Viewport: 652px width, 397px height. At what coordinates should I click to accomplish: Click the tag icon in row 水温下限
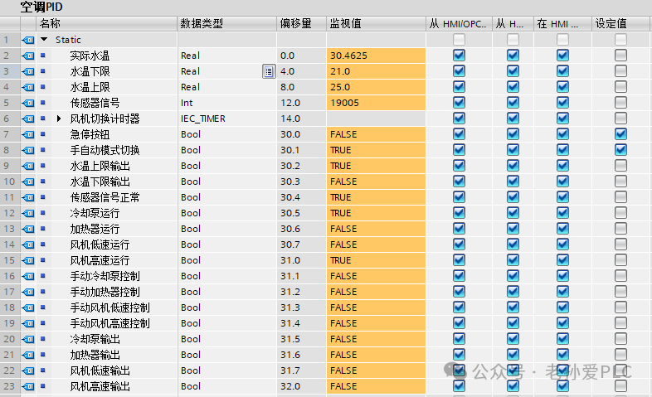(x=28, y=71)
